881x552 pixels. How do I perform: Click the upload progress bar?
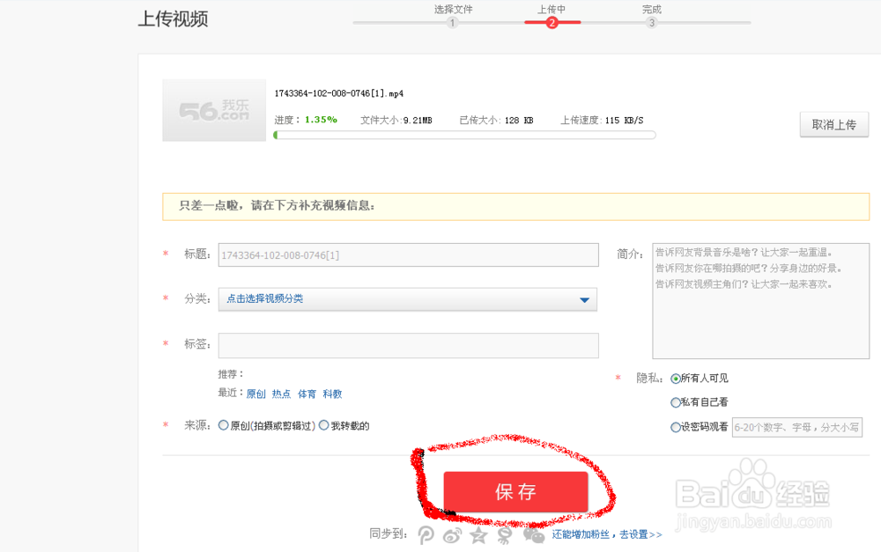click(x=464, y=135)
